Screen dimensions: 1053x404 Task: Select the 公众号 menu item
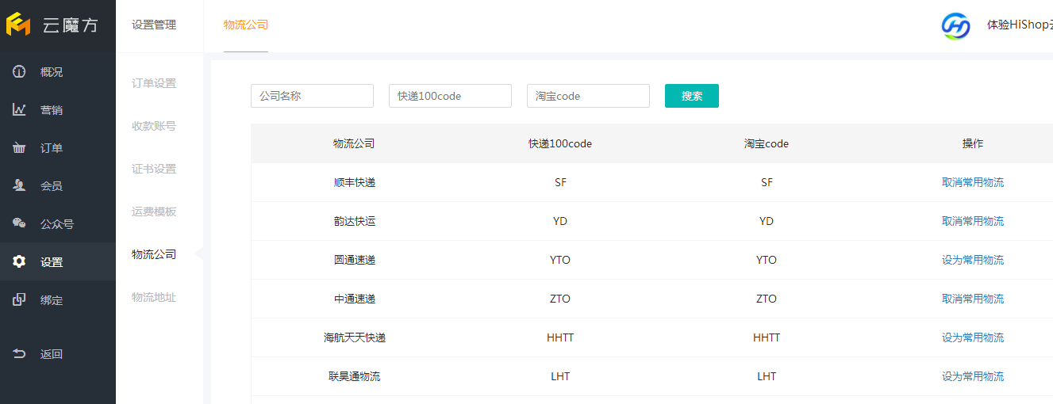click(58, 224)
